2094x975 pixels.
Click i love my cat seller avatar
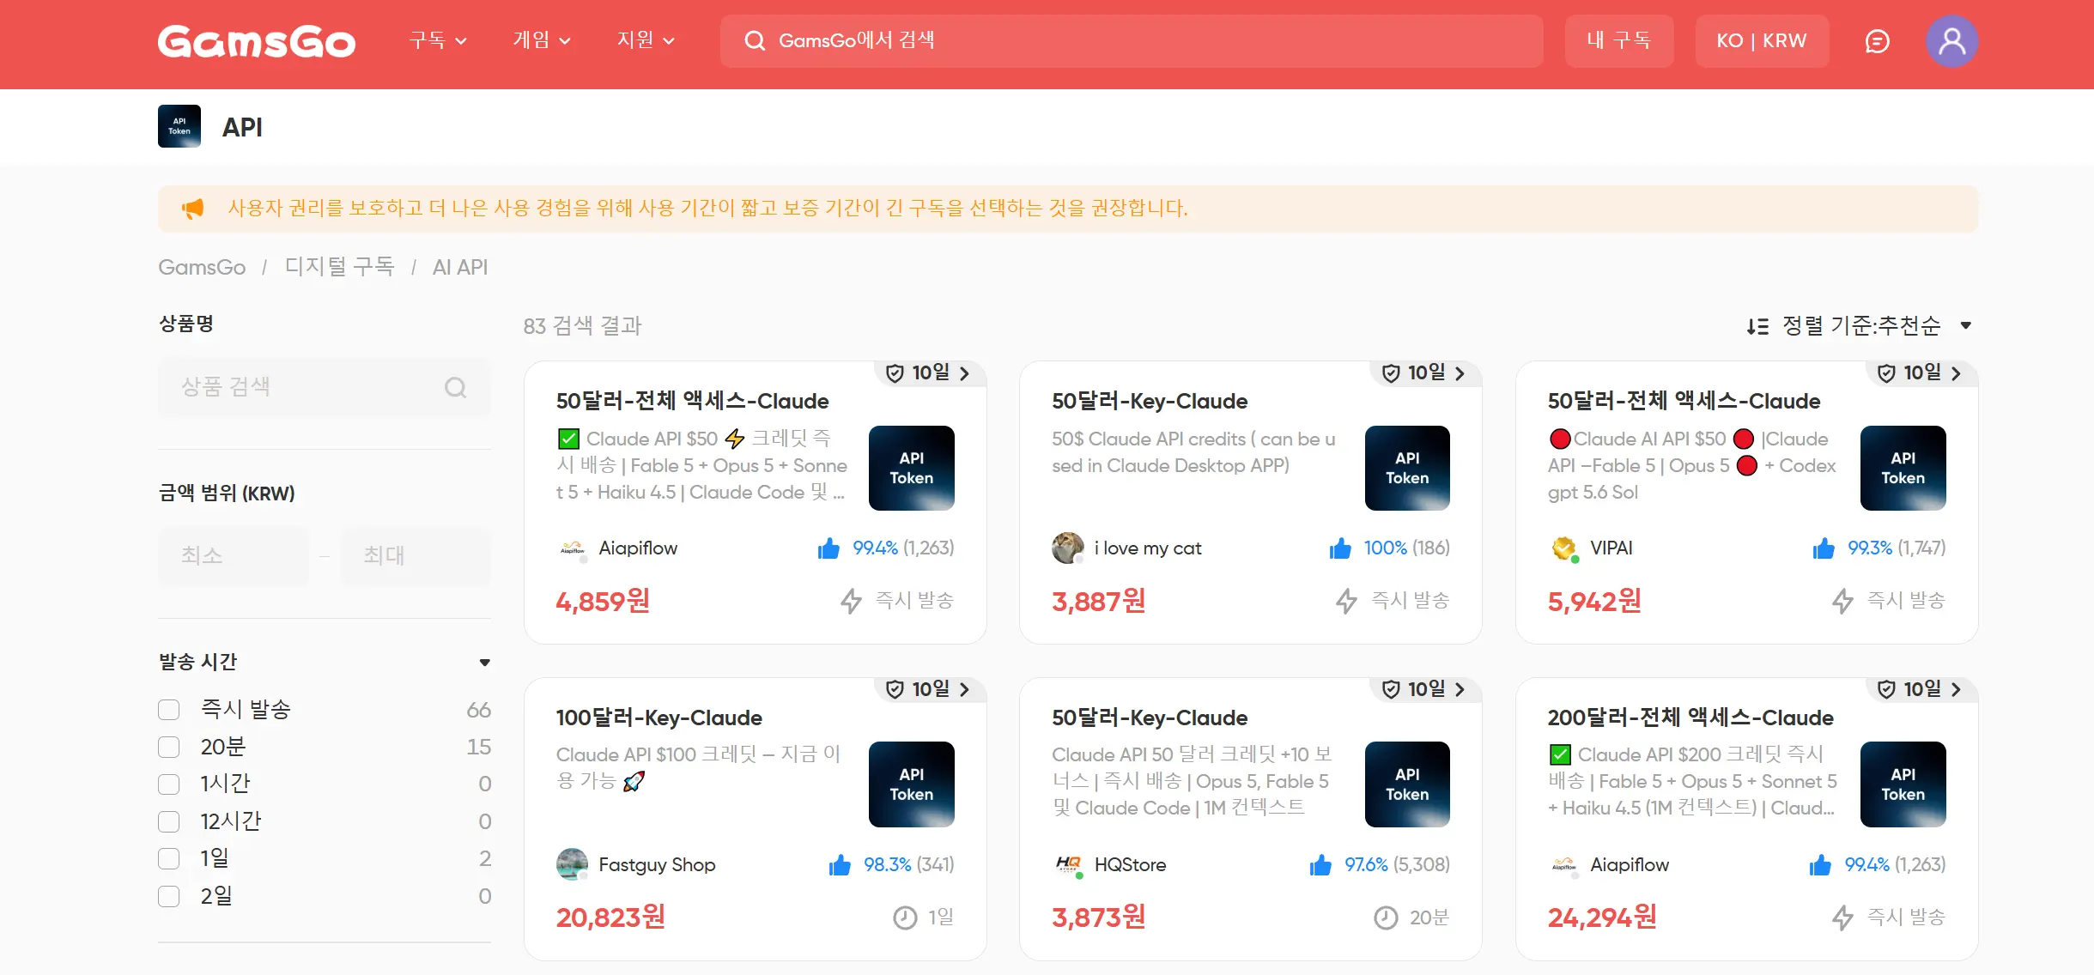coord(1068,548)
